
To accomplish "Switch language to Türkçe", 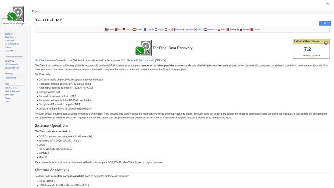I will tap(256, 30).
